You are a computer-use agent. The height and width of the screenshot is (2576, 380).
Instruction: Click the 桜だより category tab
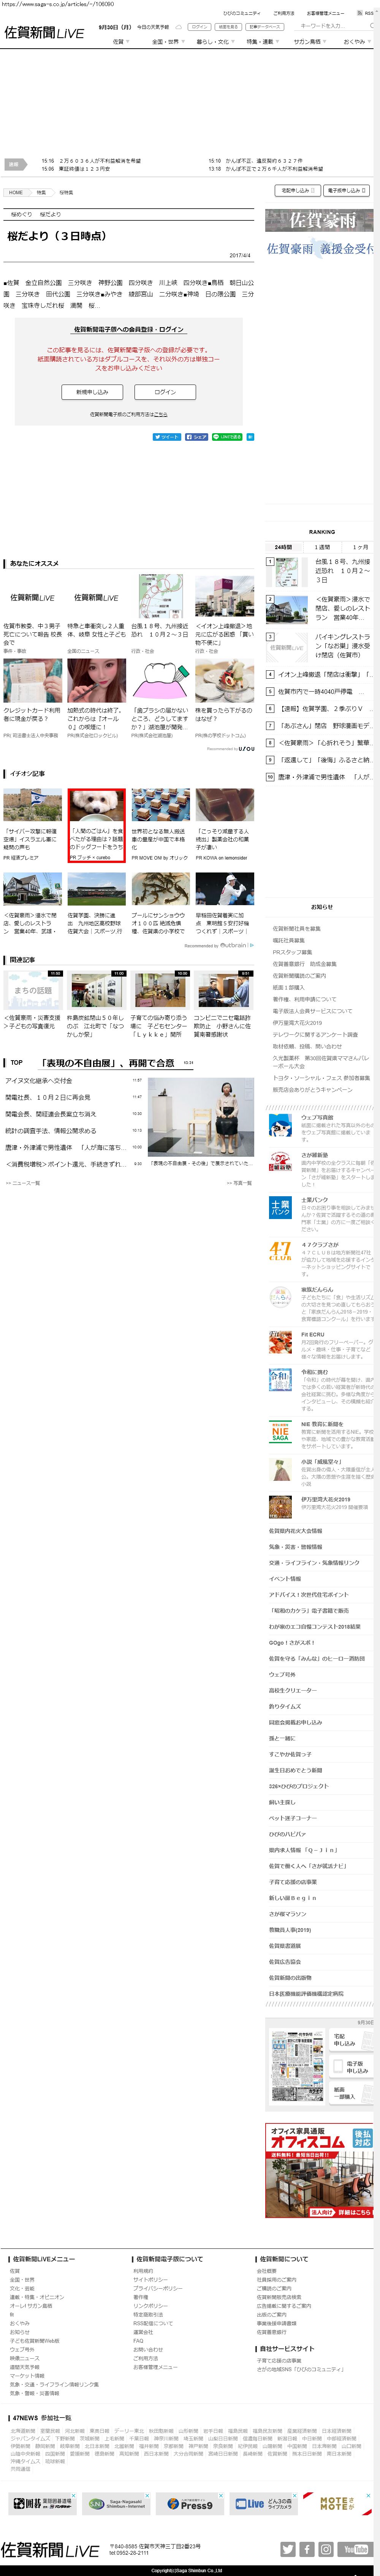click(50, 214)
